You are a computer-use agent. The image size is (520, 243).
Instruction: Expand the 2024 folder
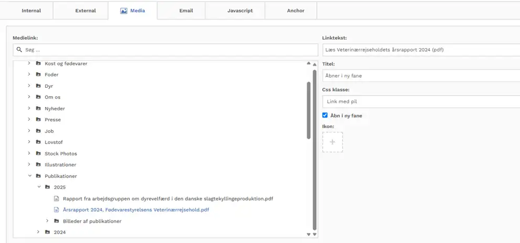(x=39, y=232)
